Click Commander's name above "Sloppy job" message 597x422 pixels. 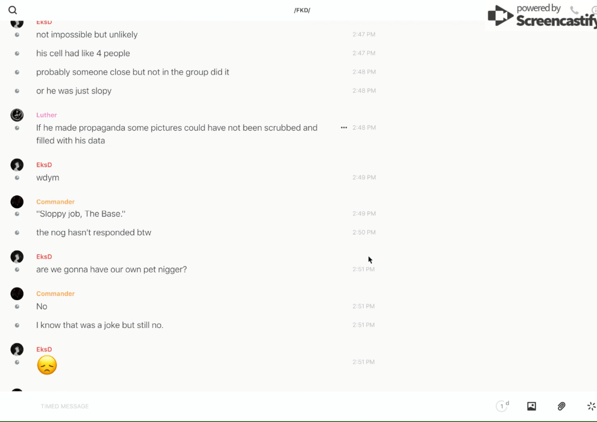(x=55, y=202)
